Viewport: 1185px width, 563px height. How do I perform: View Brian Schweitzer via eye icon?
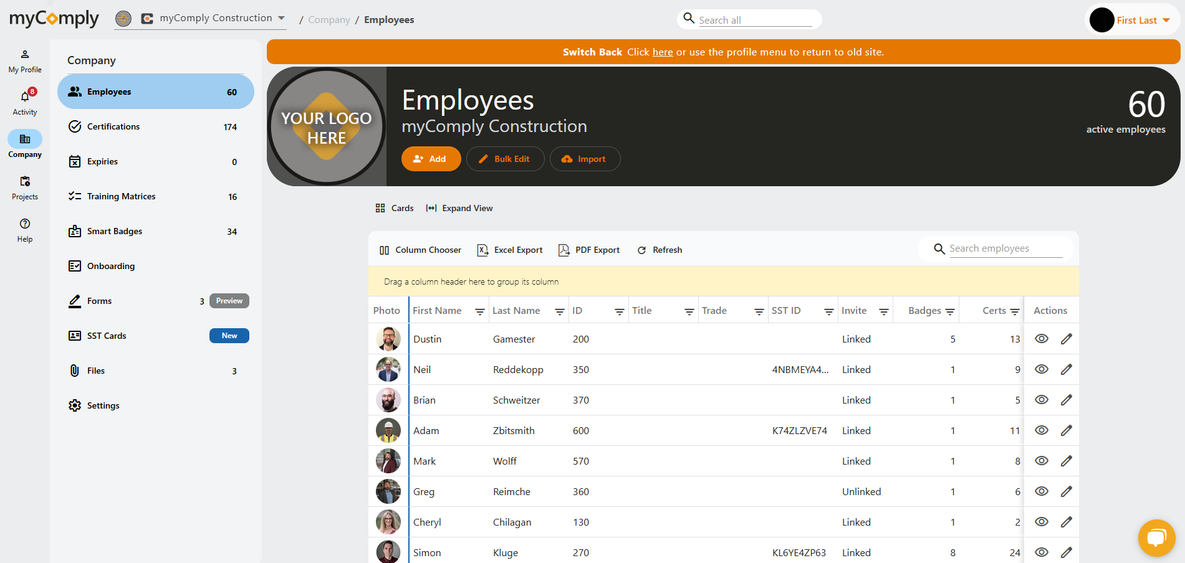[x=1042, y=400]
